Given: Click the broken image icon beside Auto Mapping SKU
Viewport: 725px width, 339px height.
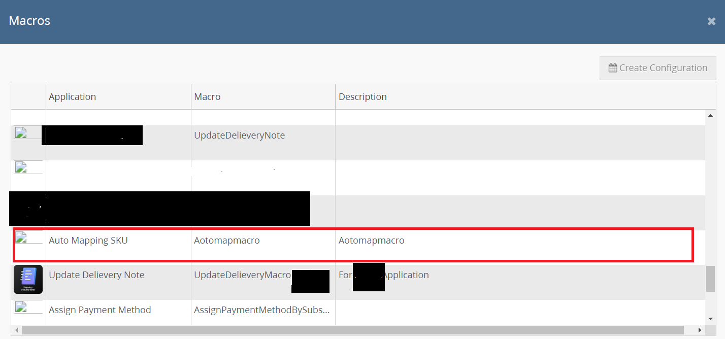Looking at the screenshot, I should (21, 237).
